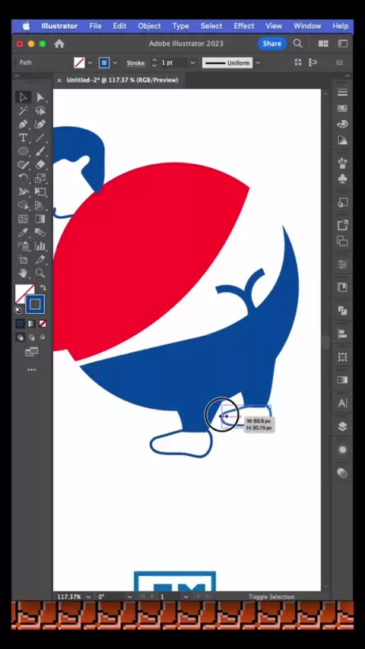
Task: Apply None mode button below swatches
Action: pos(43,324)
